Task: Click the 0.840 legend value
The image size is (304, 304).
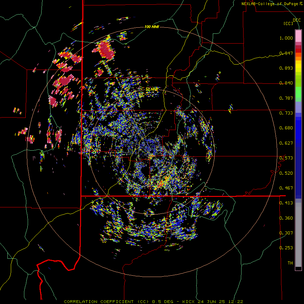Action: point(286,83)
